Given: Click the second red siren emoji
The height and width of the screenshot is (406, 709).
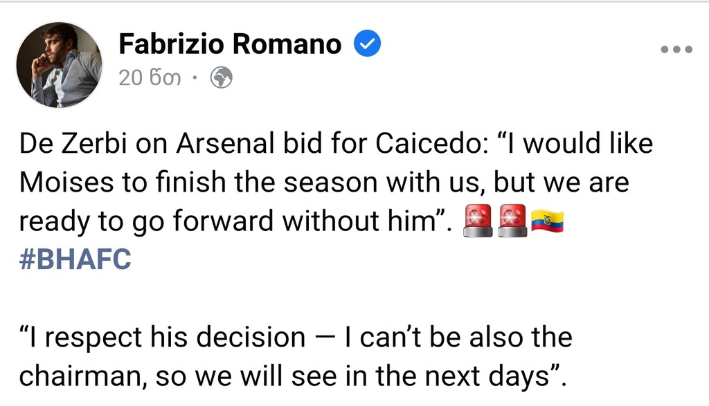Looking at the screenshot, I should [511, 221].
